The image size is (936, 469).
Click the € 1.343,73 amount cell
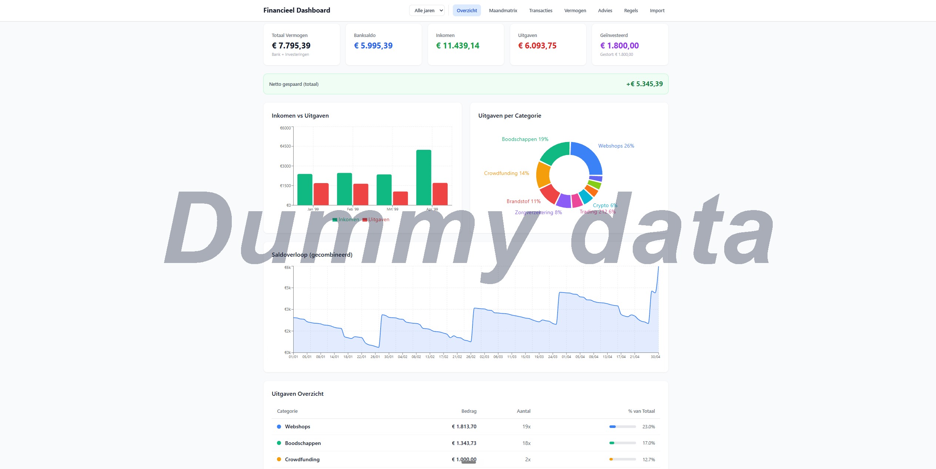coord(464,443)
